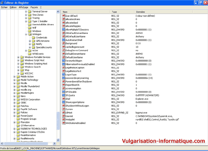This screenshot has width=208, height=151.
Task: Click the Background string value icon
Action: (x=64, y=43)
